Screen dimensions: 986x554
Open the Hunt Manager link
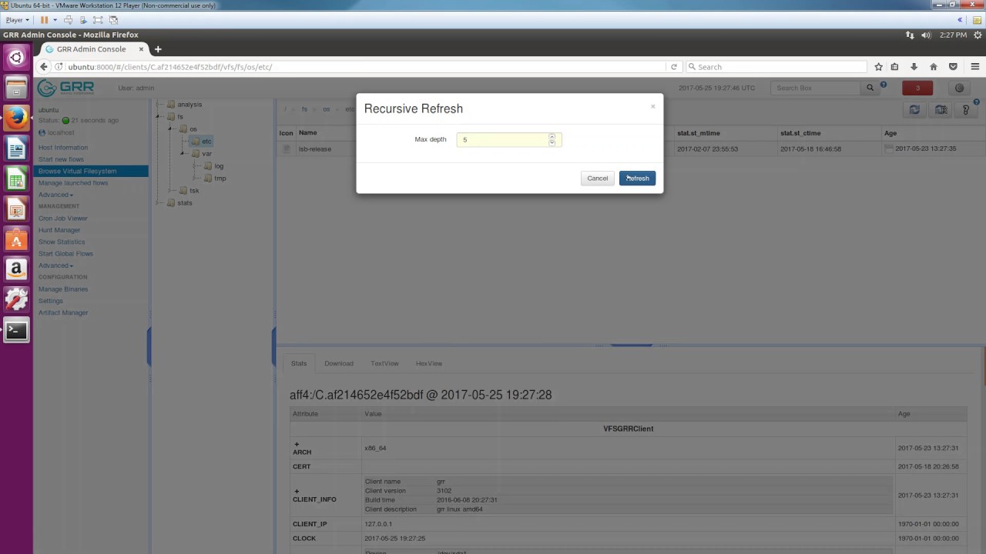59,230
